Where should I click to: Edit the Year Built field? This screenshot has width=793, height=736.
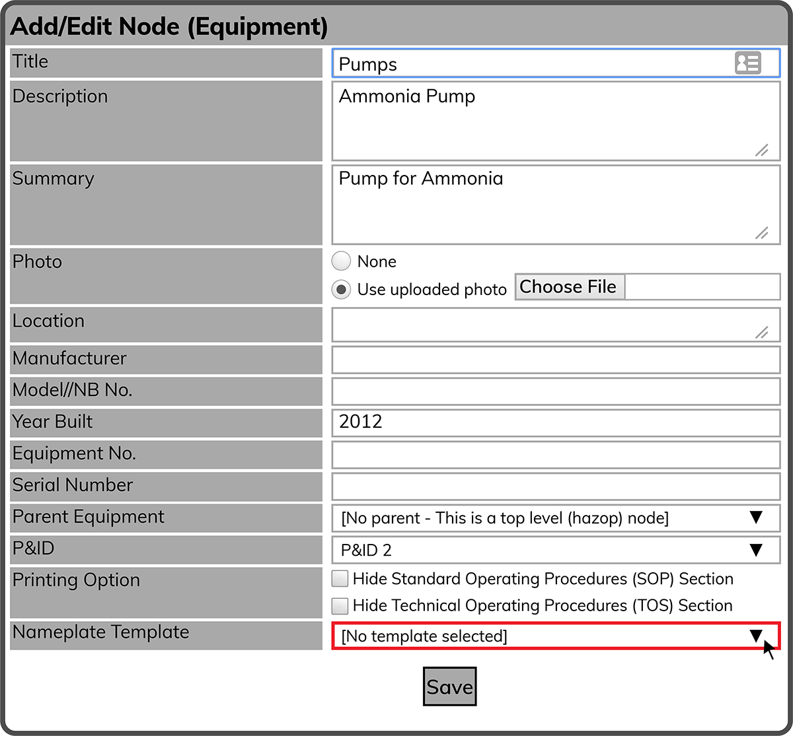[x=555, y=422]
